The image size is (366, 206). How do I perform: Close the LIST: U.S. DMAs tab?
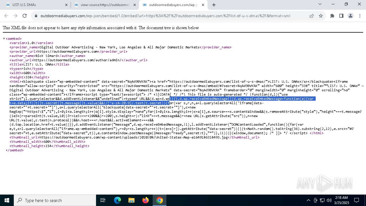pos(66,5)
